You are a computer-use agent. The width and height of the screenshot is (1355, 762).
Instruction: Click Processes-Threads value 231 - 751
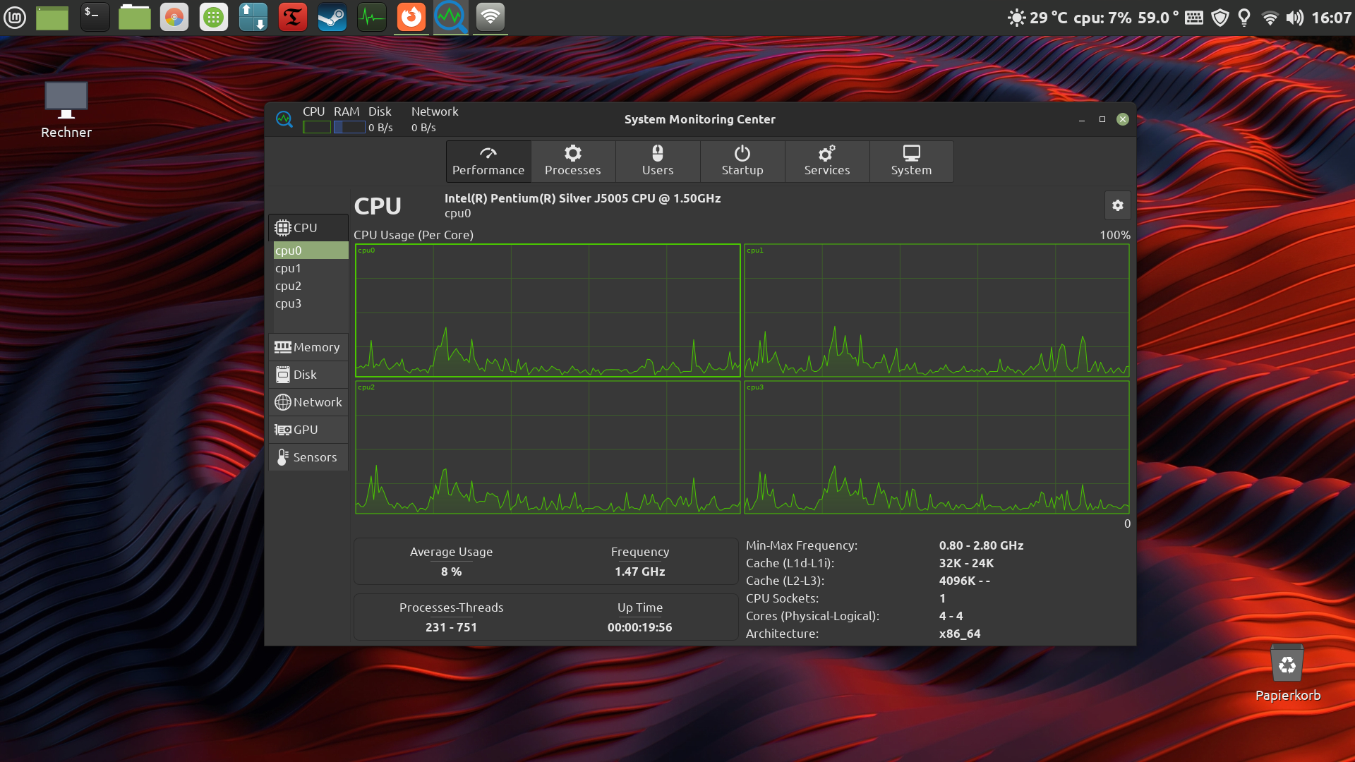click(x=451, y=627)
